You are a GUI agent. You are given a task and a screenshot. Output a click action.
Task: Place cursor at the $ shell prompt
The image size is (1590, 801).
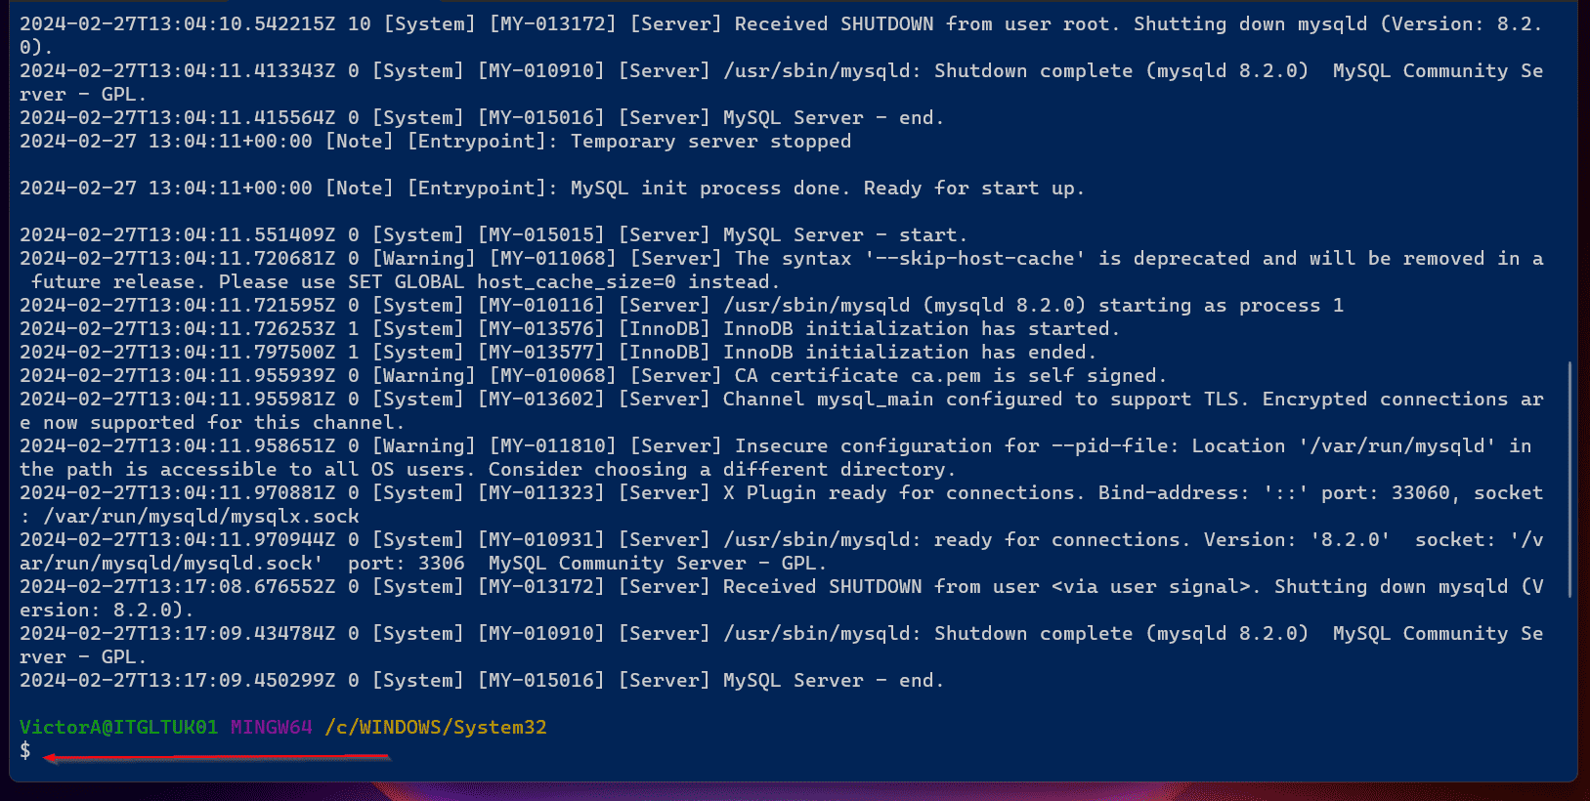(x=25, y=750)
